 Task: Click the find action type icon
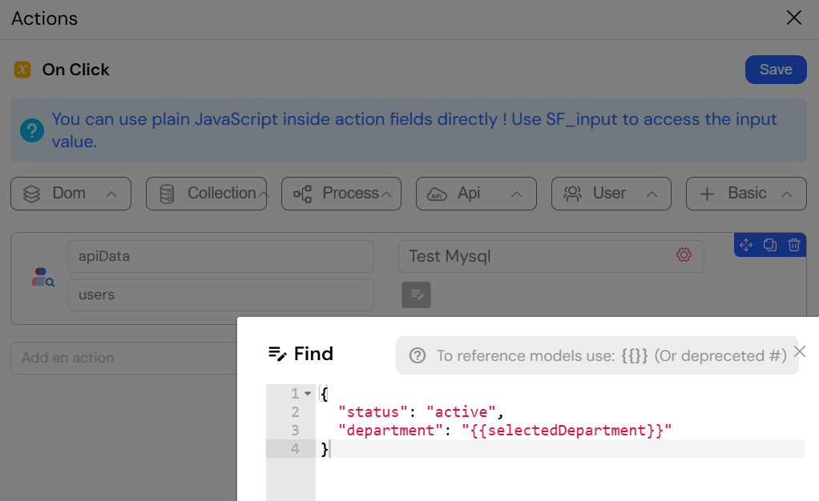click(42, 277)
